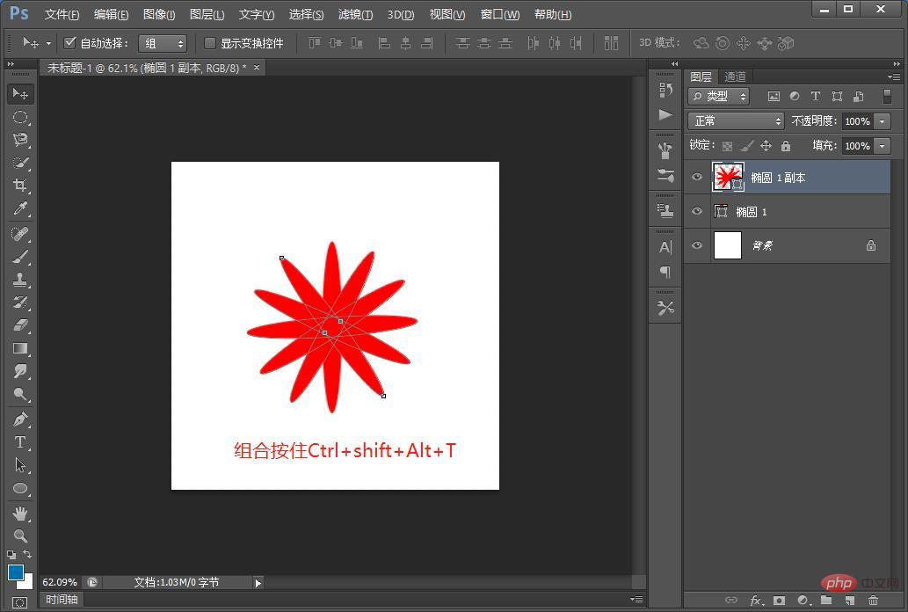Click the white background color swatch
Image resolution: width=908 pixels, height=612 pixels.
(x=27, y=583)
